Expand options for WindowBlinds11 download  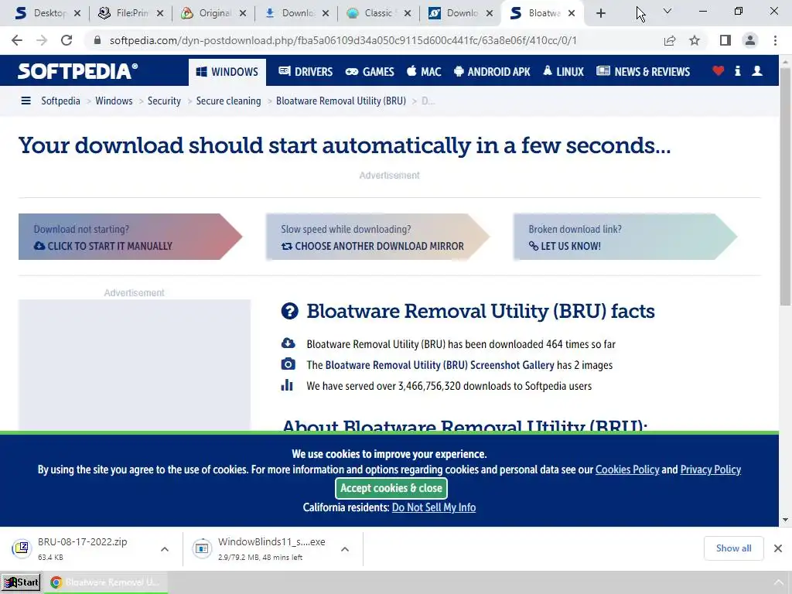coord(345,549)
